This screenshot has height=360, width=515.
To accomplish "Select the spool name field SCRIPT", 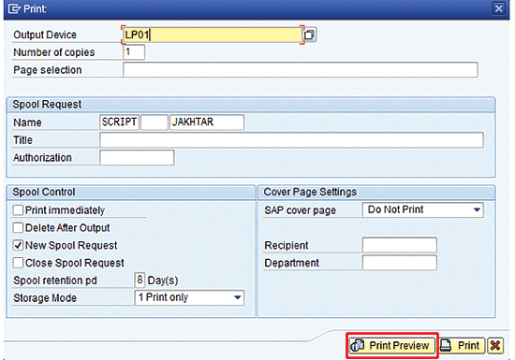I will 119,122.
